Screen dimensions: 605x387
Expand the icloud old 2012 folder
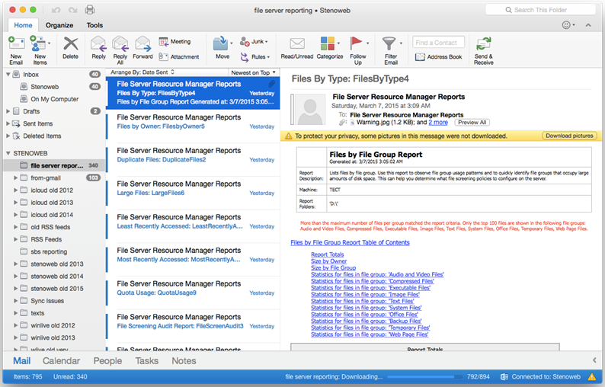pyautogui.click(x=16, y=190)
